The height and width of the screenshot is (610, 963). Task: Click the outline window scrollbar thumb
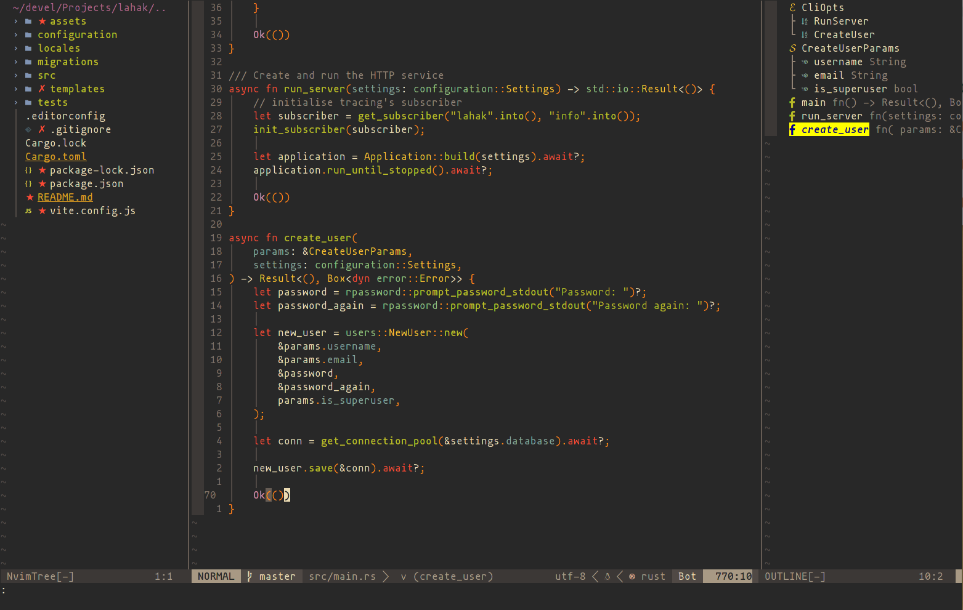[771, 68]
